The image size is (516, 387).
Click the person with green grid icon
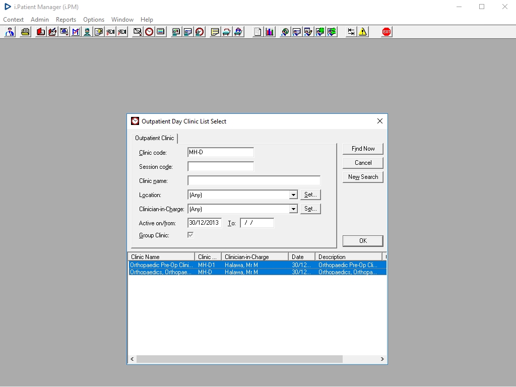[x=320, y=32]
